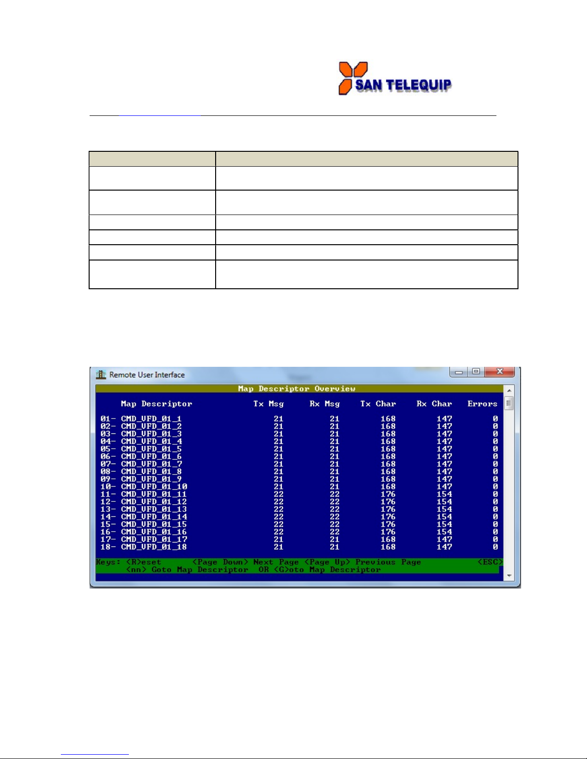Viewport: 587px width, 759px height.
Task: Click Errors value 0 in CMD_VFD_01_1 row
Action: click(x=495, y=419)
